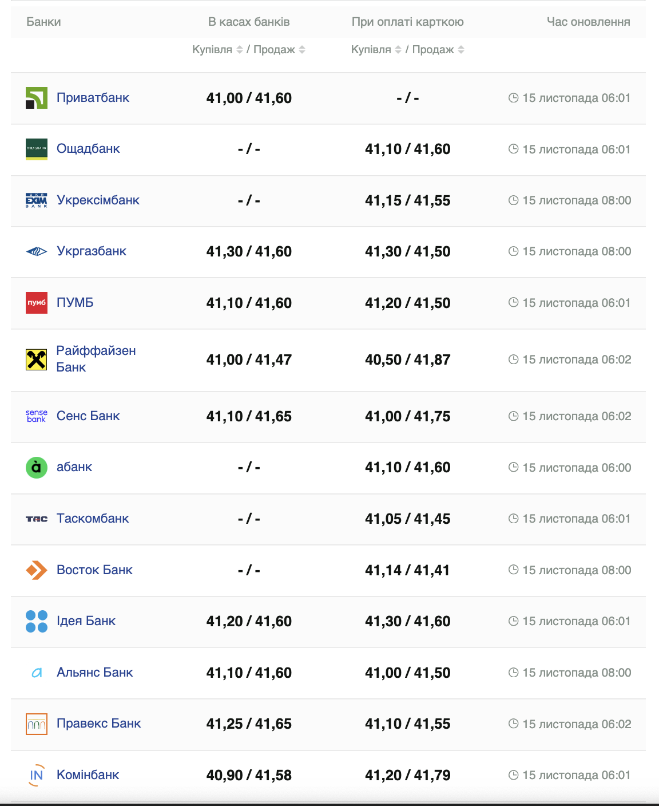659x806 pixels.
Task: Open the Таскомбанк bank link
Action: pyautogui.click(x=93, y=519)
